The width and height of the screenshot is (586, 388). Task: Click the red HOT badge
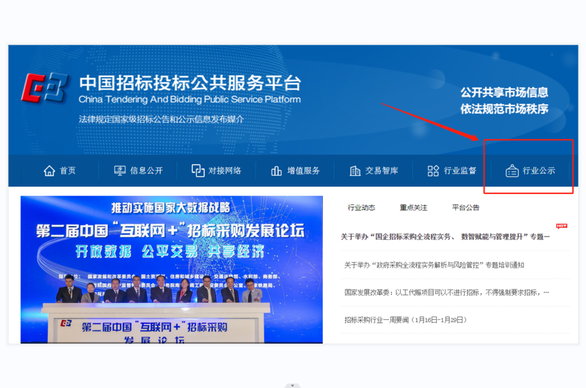[x=561, y=226]
